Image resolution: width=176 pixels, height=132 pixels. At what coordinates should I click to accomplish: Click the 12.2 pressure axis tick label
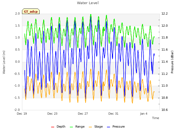point(164,13)
